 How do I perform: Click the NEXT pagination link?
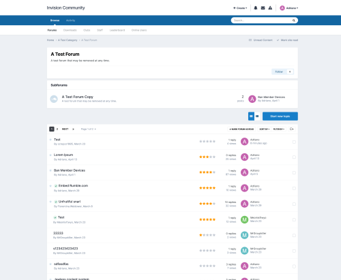pos(65,129)
